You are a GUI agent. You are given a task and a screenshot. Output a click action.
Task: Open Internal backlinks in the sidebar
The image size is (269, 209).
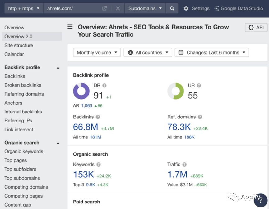(23, 112)
